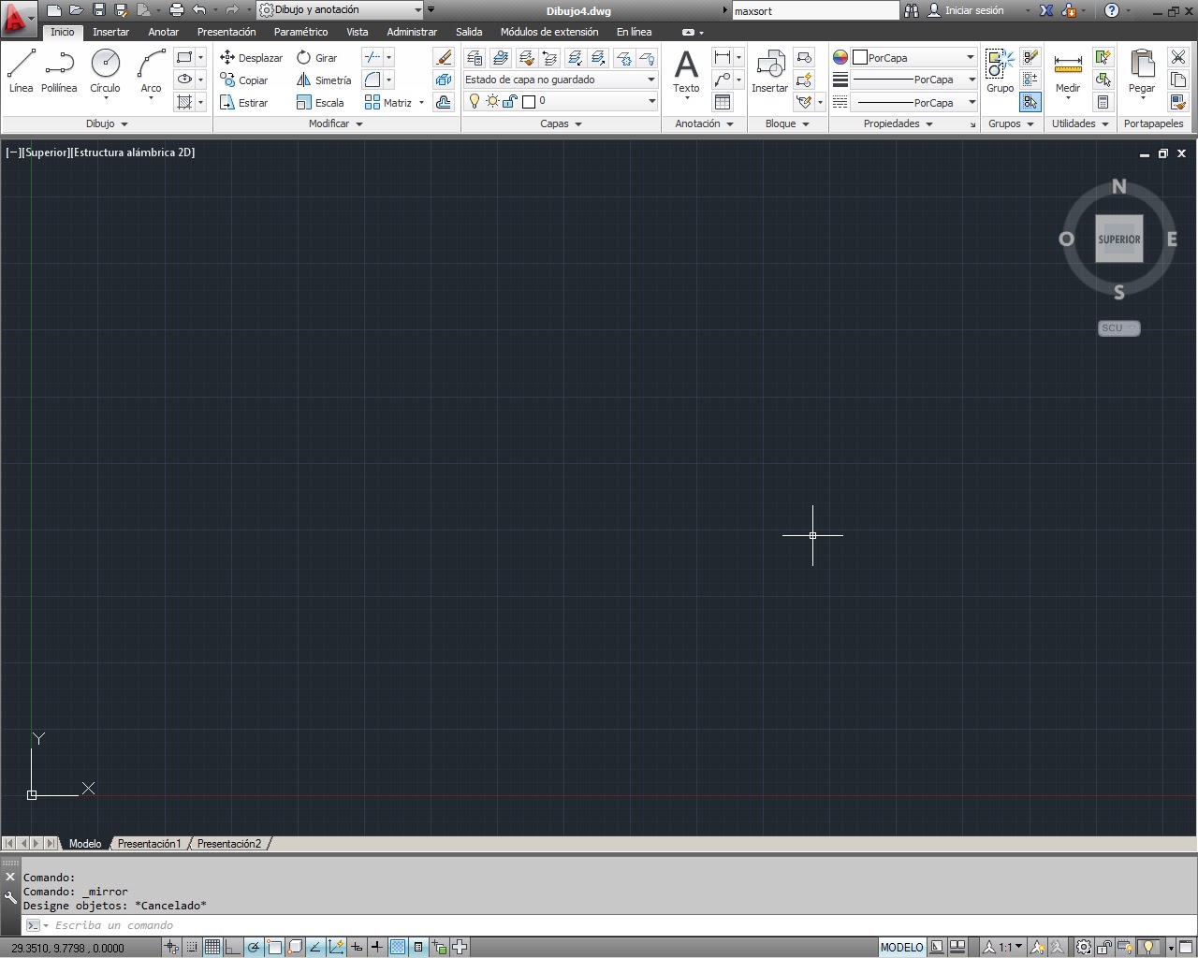
Task: Click the white color swatch of layer 0
Action: coord(527,101)
